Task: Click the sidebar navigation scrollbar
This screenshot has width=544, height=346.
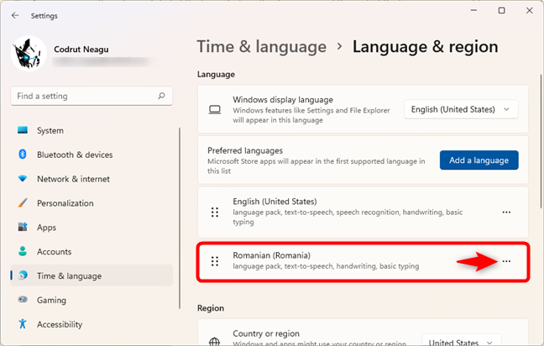Action: click(x=180, y=218)
